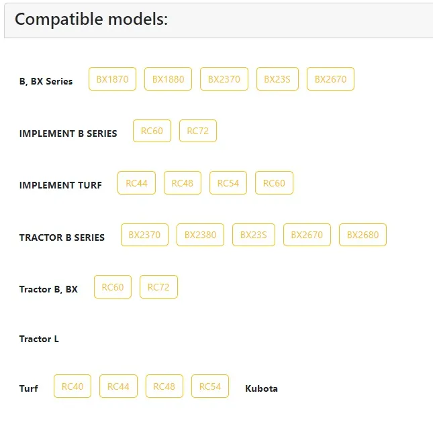Click BX2670 in the B, BX Series row
Image resolution: width=433 pixels, height=430 pixels.
pyautogui.click(x=330, y=79)
